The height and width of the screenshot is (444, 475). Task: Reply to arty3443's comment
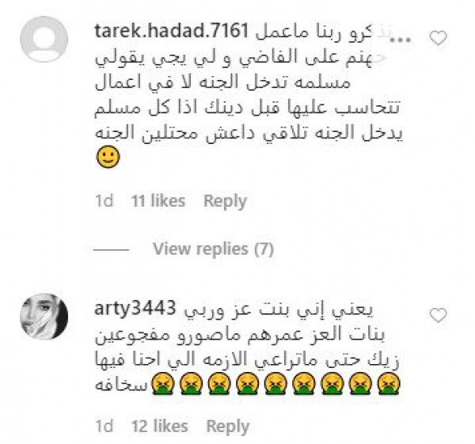228,427
